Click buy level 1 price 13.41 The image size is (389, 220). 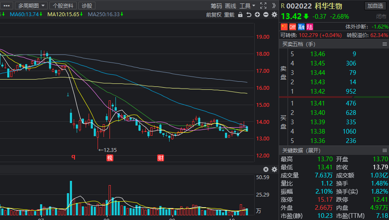tap(317, 103)
